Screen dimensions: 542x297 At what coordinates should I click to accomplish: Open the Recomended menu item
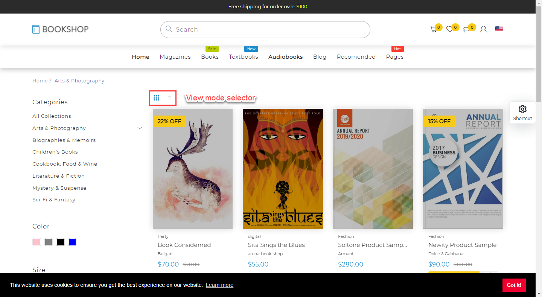tap(356, 57)
